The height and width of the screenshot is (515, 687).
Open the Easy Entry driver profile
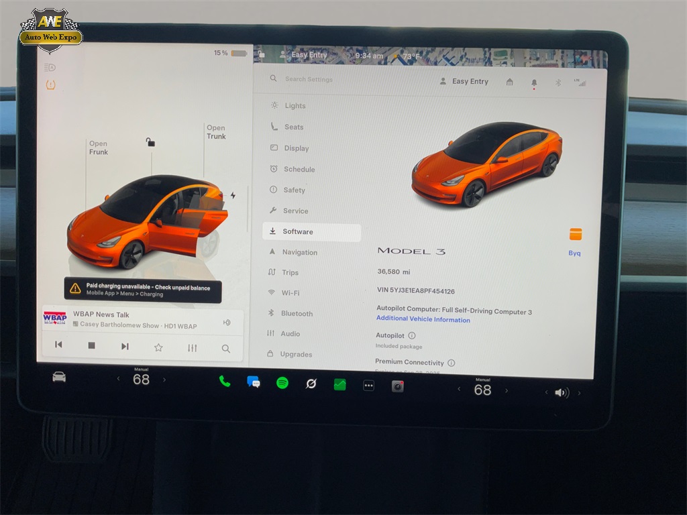click(x=464, y=81)
